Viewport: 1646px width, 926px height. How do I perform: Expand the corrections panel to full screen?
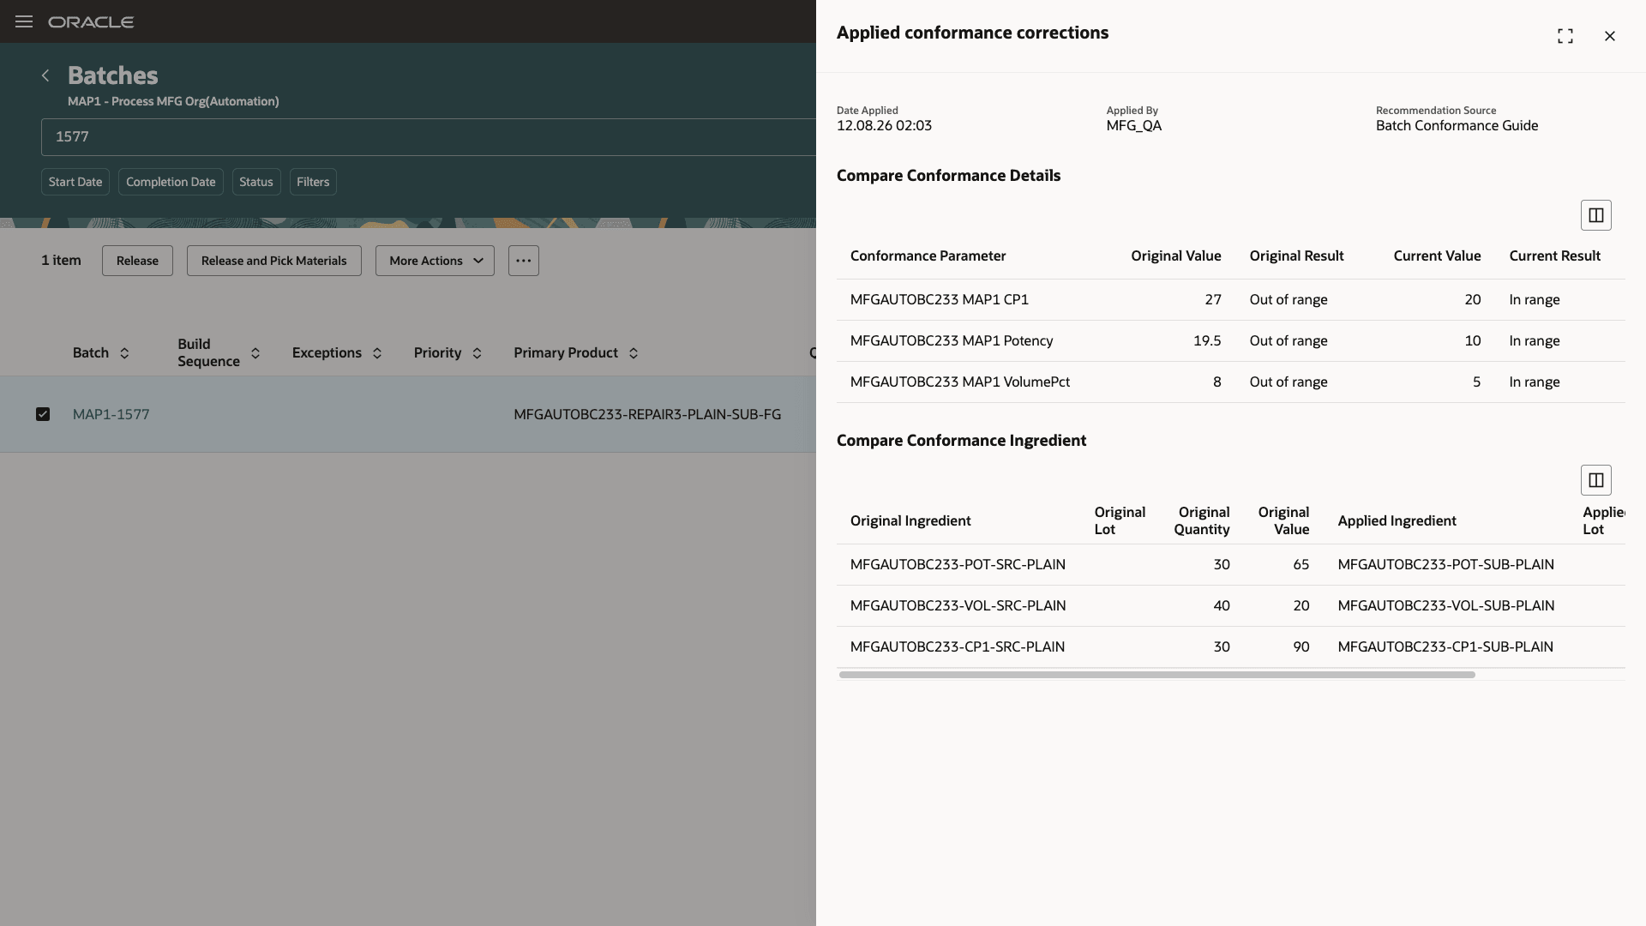1565,36
